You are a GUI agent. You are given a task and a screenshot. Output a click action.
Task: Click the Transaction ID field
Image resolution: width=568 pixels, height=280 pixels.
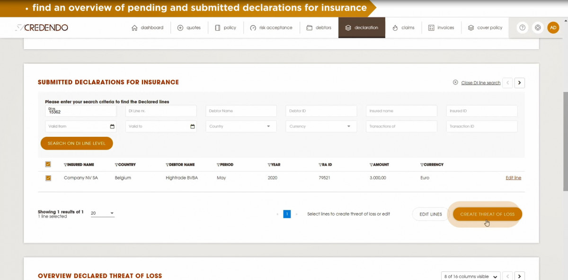[482, 126]
